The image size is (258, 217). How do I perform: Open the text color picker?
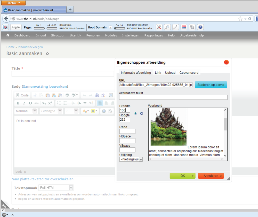tap(85, 111)
